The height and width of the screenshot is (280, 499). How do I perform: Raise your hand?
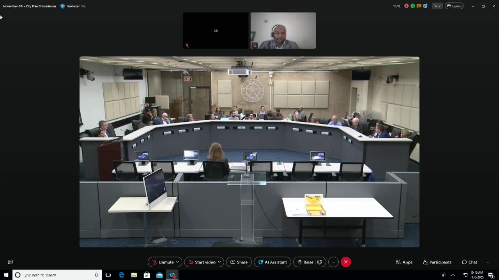(306, 262)
